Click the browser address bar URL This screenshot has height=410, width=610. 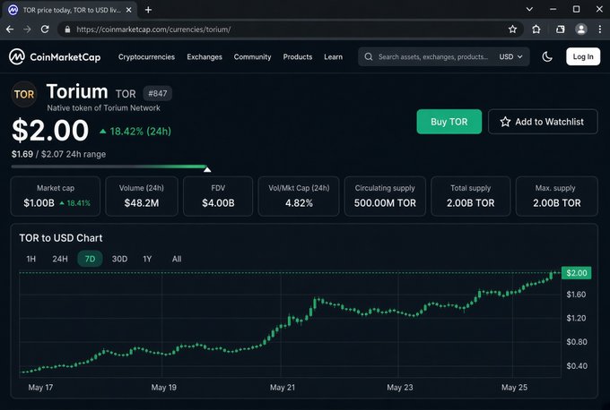153,30
